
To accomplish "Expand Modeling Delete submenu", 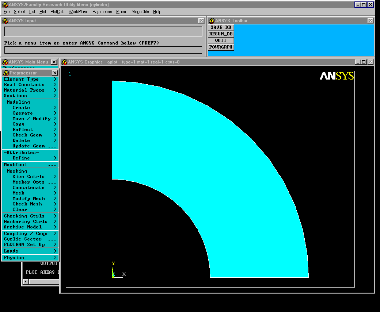I will point(30,140).
